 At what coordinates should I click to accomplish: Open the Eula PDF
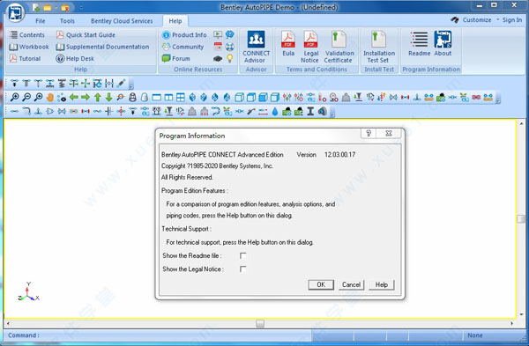[288, 44]
